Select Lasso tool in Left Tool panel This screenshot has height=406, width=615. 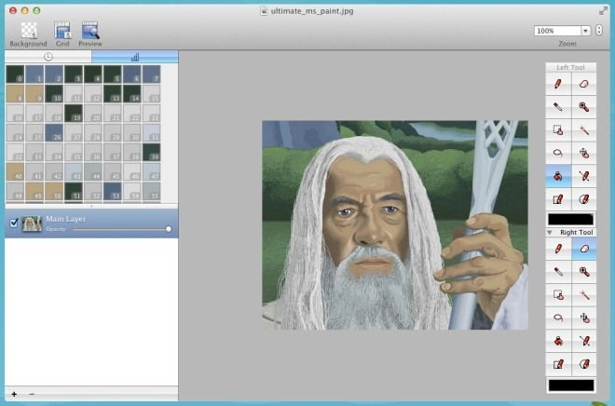pos(558,153)
